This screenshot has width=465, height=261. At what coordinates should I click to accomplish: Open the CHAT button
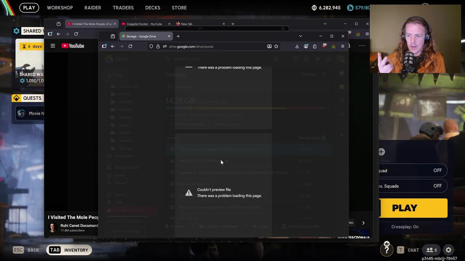[408, 250]
